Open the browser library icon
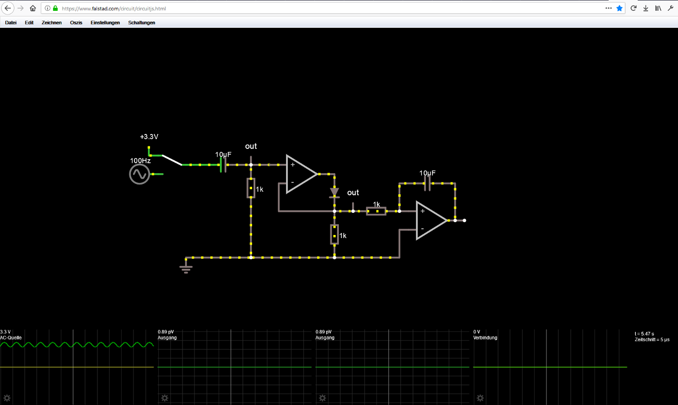 tap(658, 8)
